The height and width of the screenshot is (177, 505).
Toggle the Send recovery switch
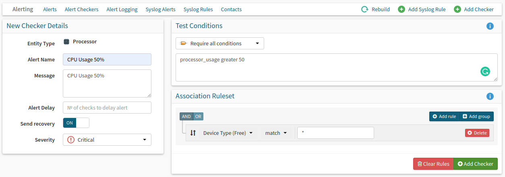(x=76, y=123)
